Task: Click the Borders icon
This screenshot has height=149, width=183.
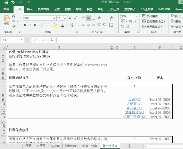Action: click(45, 25)
